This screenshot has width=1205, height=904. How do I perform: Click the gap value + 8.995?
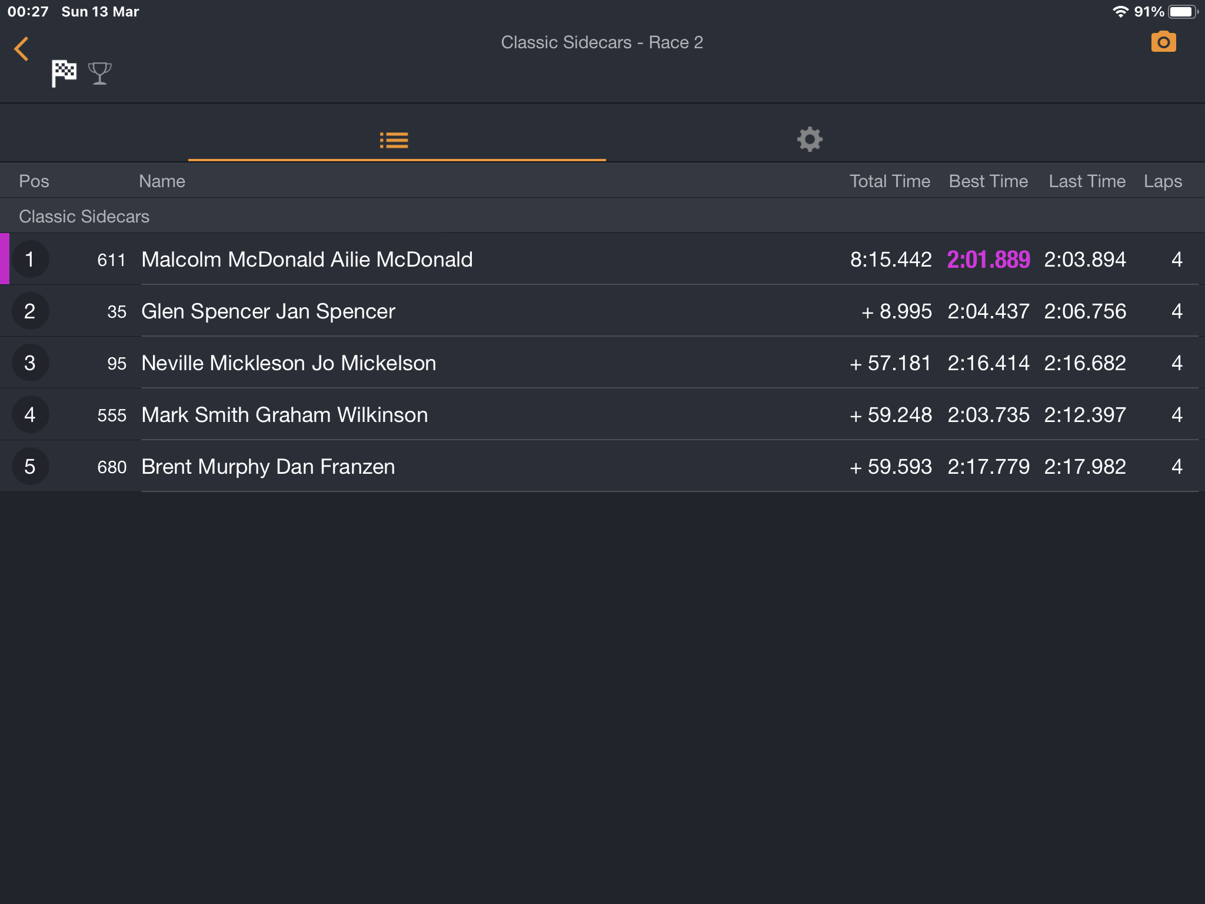(897, 311)
